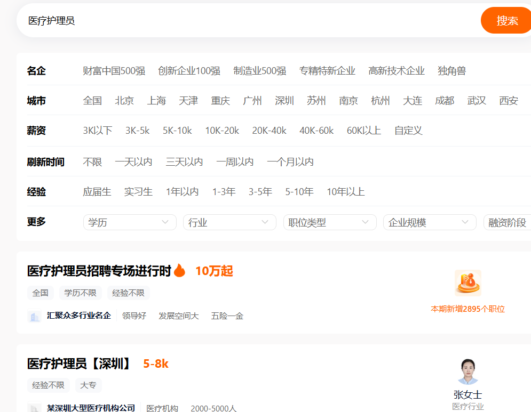The width and height of the screenshot is (531, 412).
Task: Open 医疗护理员【深圳】 job title
Action: pyautogui.click(x=79, y=363)
